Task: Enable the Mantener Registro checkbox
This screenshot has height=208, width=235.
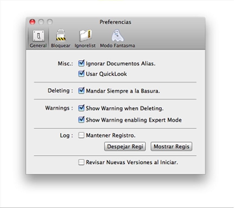Action: [81, 135]
